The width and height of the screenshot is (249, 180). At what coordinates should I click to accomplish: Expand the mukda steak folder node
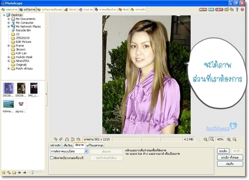8,57
